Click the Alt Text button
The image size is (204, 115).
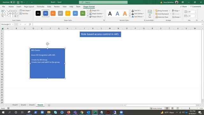150,14
